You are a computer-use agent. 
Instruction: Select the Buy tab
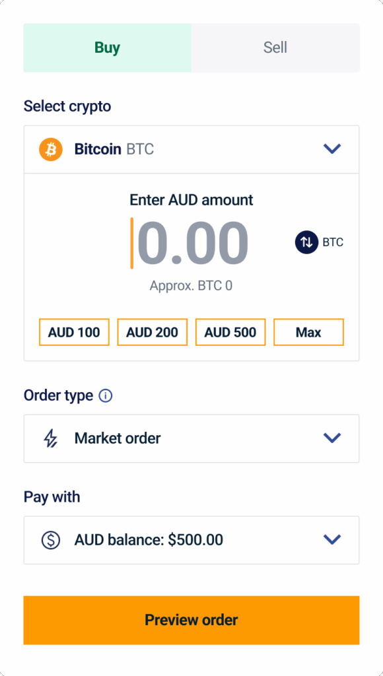pyautogui.click(x=107, y=47)
